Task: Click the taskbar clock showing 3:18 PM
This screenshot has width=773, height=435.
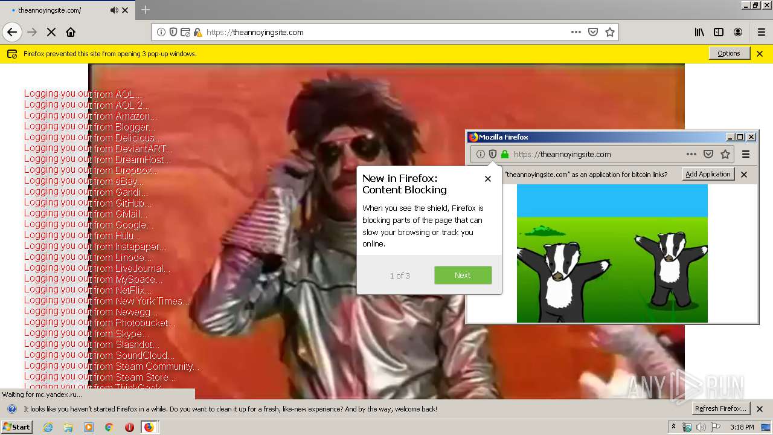Action: [742, 427]
